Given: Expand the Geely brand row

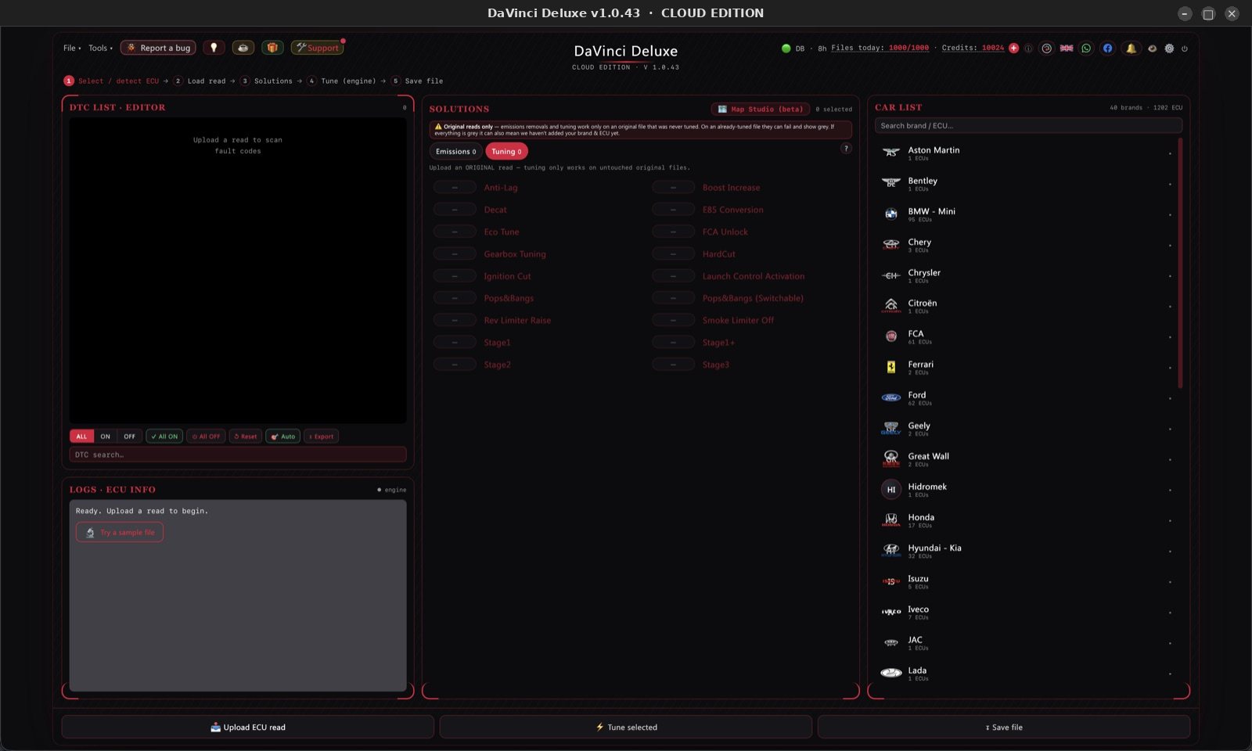Looking at the screenshot, I should (1026, 429).
